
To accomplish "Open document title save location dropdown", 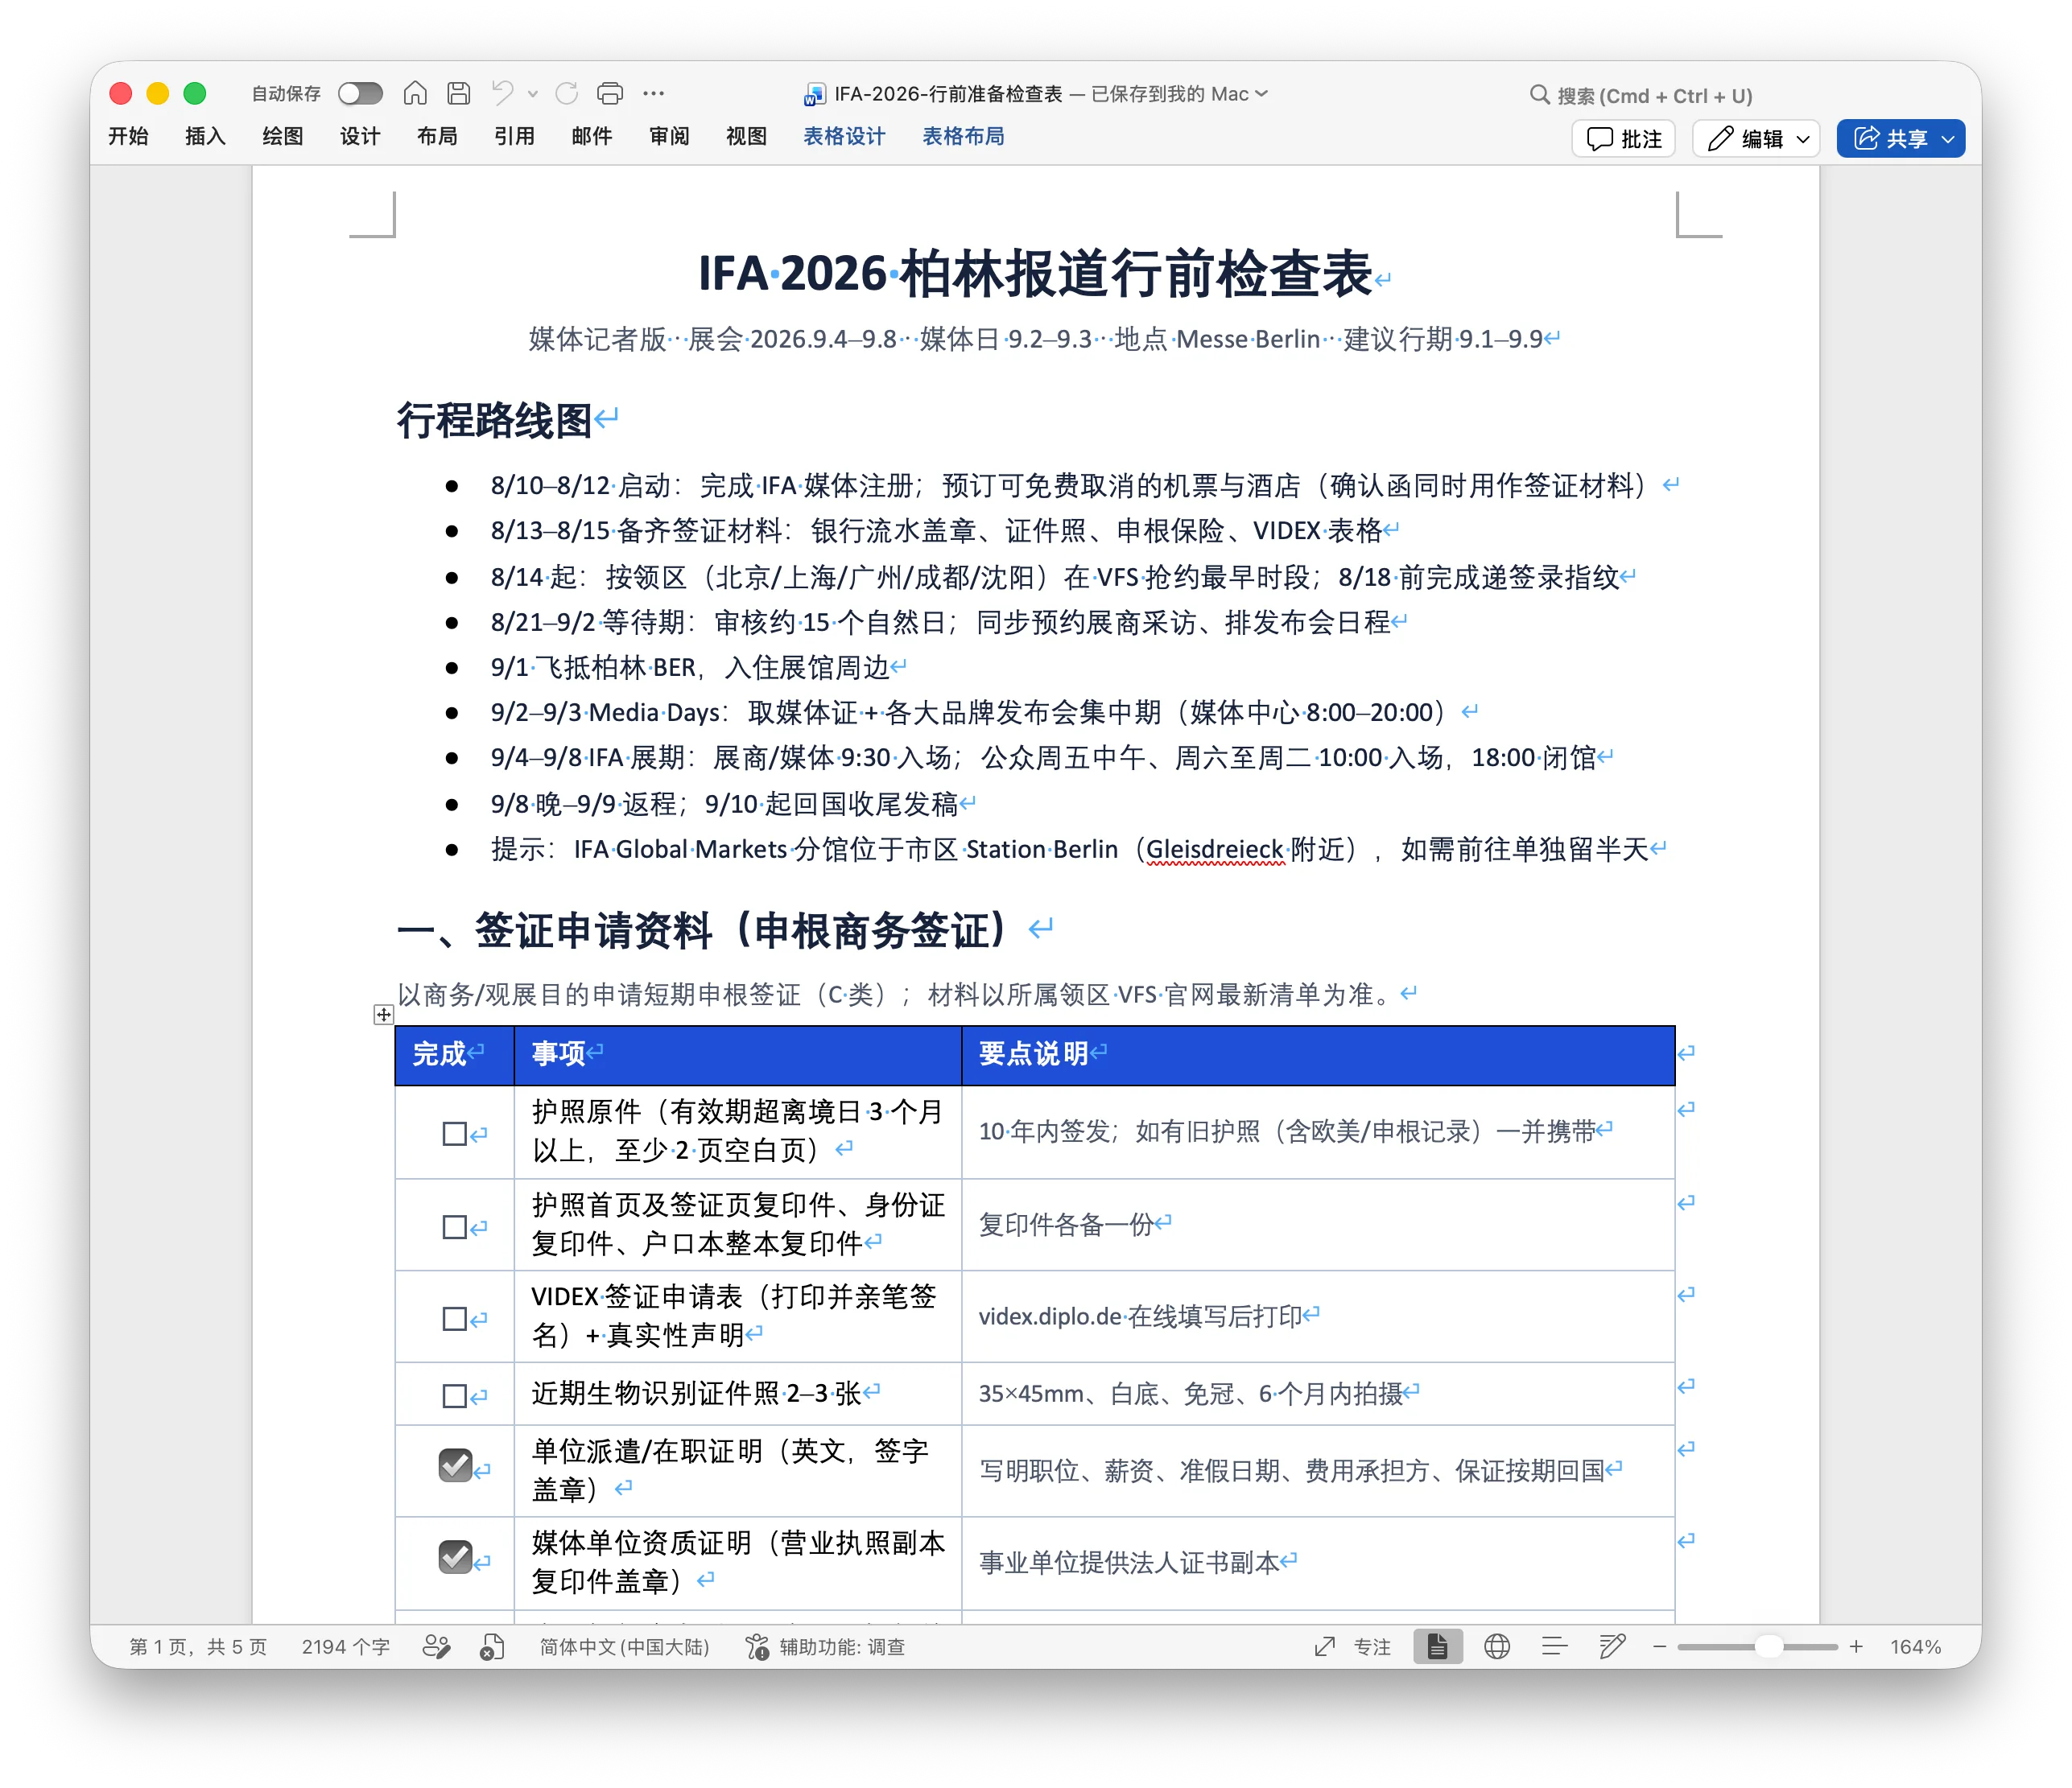I will [1262, 93].
